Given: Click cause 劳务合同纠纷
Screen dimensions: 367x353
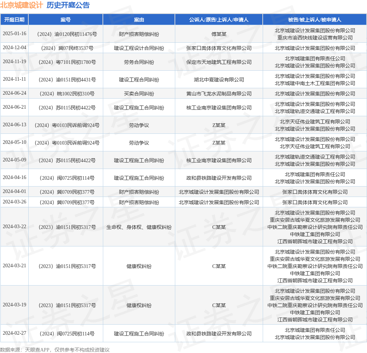Looking at the screenshot, I should click(139, 62).
